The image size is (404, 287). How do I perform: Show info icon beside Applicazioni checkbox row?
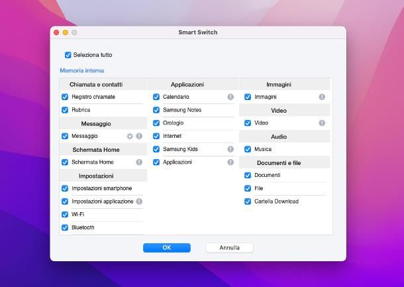pos(230,162)
